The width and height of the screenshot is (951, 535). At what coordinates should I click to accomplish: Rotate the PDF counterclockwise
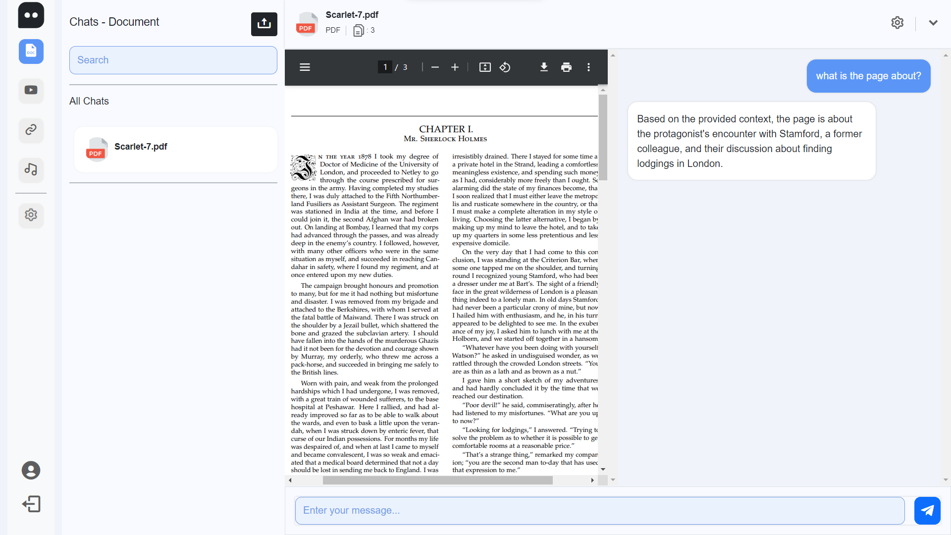[x=505, y=67]
